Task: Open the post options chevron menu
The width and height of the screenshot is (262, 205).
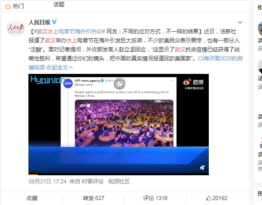Action: [x=240, y=23]
